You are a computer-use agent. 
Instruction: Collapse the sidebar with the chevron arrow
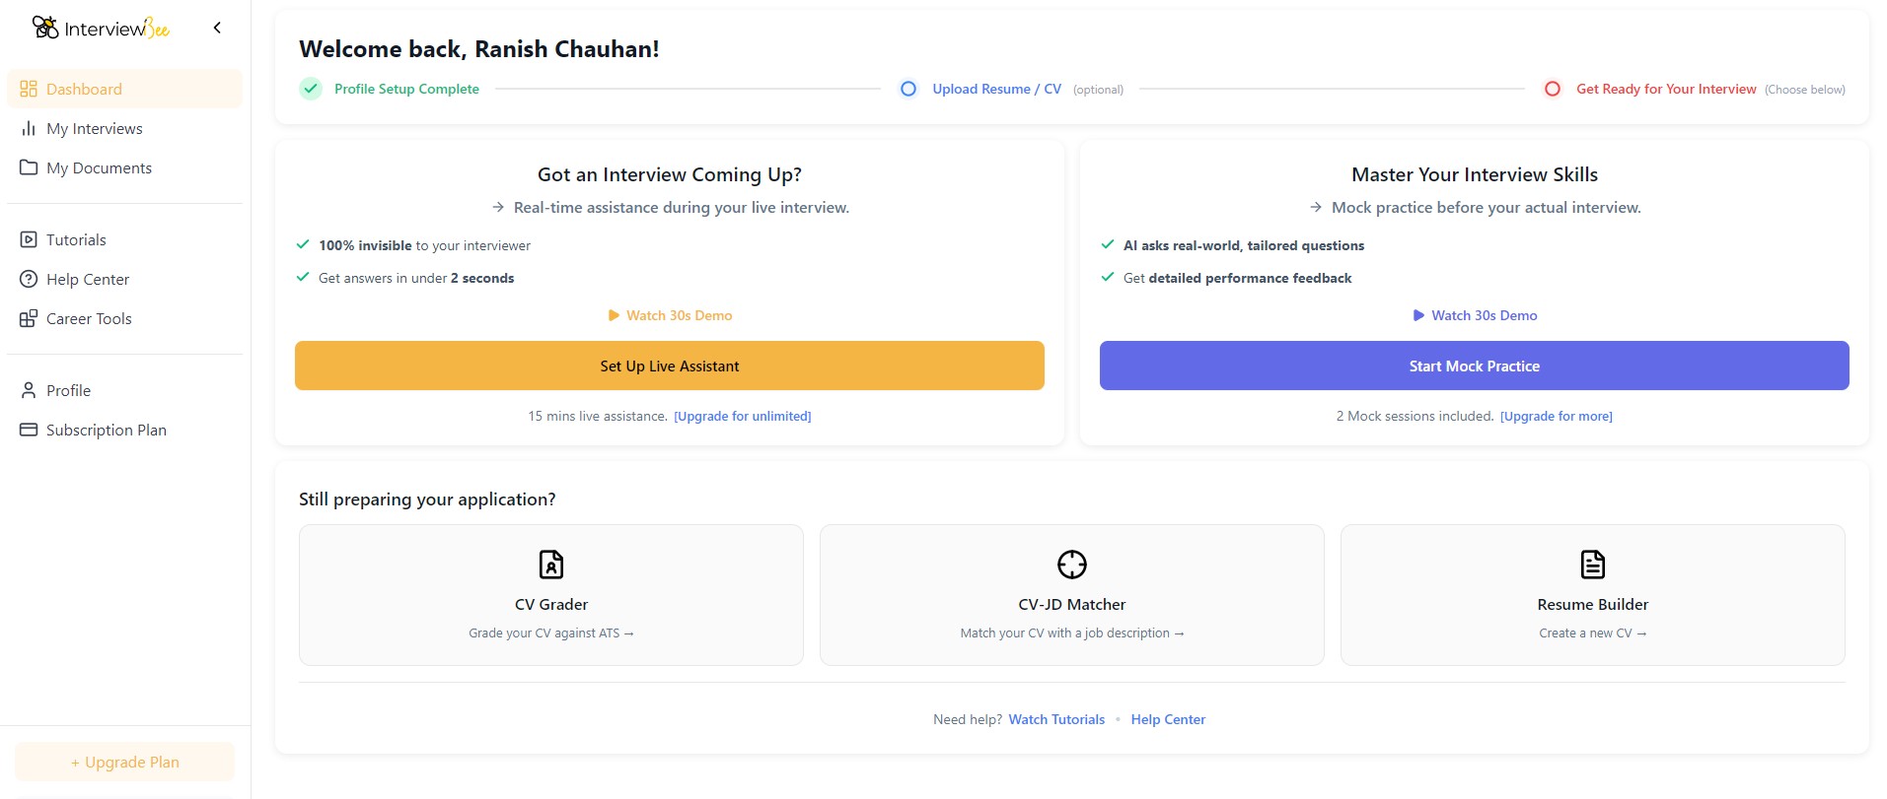[217, 28]
